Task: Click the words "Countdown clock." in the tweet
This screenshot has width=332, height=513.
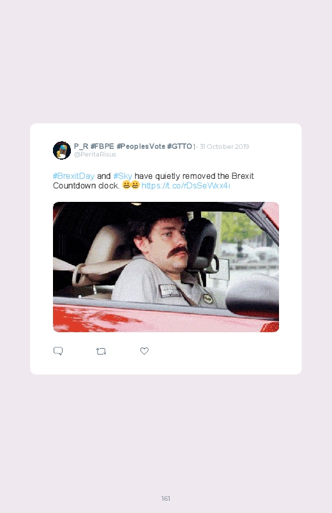Action: pos(86,186)
